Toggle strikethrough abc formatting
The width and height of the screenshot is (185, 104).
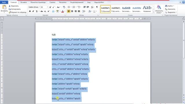[x=42, y=11]
